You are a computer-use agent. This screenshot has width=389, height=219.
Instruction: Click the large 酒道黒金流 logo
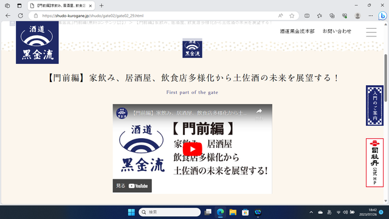(x=37, y=43)
